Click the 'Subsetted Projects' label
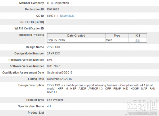The image size is (159, 116). [x=31, y=35]
